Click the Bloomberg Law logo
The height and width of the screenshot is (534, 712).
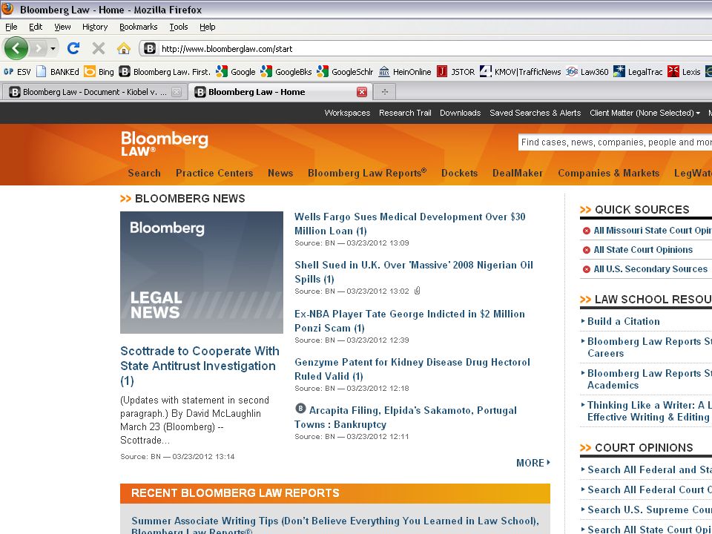click(165, 143)
